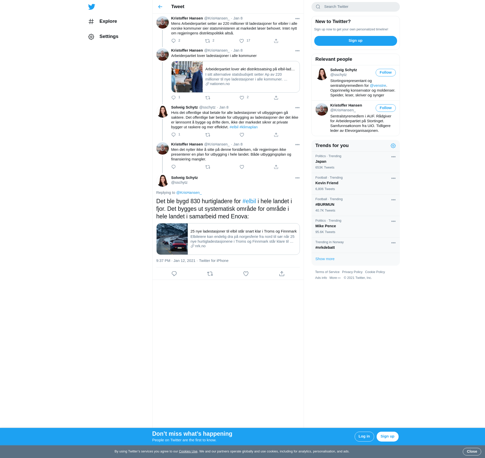Open the nrk.no article card thumbnail
Image resolution: width=485 pixels, height=458 pixels.
click(172, 239)
